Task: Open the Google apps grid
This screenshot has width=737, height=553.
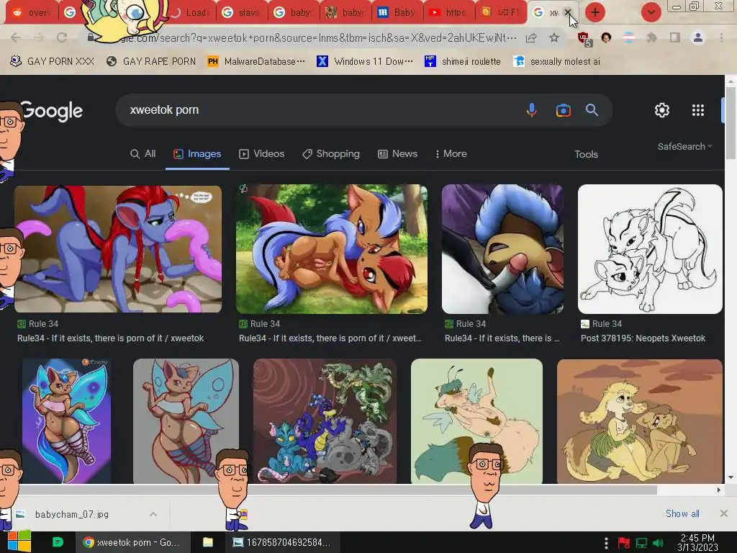Action: [698, 110]
